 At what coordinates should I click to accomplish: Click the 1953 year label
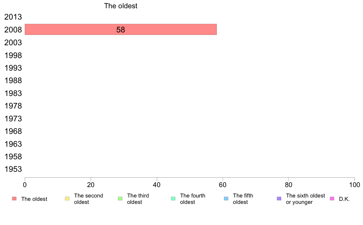point(13,169)
